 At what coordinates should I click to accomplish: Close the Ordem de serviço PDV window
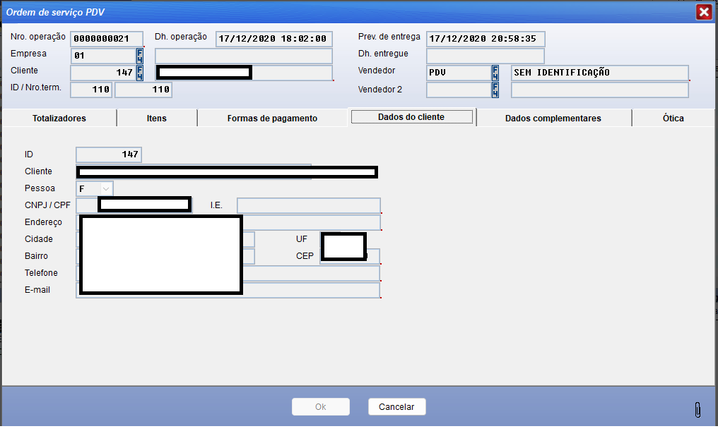pos(703,12)
